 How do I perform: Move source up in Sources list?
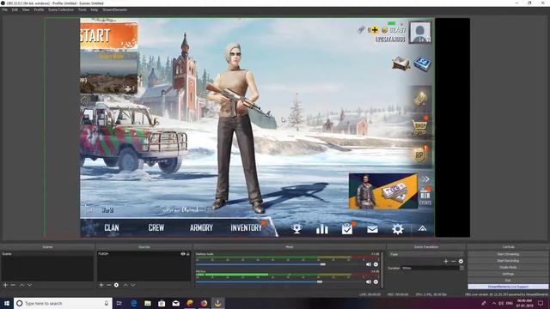pyautogui.click(x=125, y=285)
